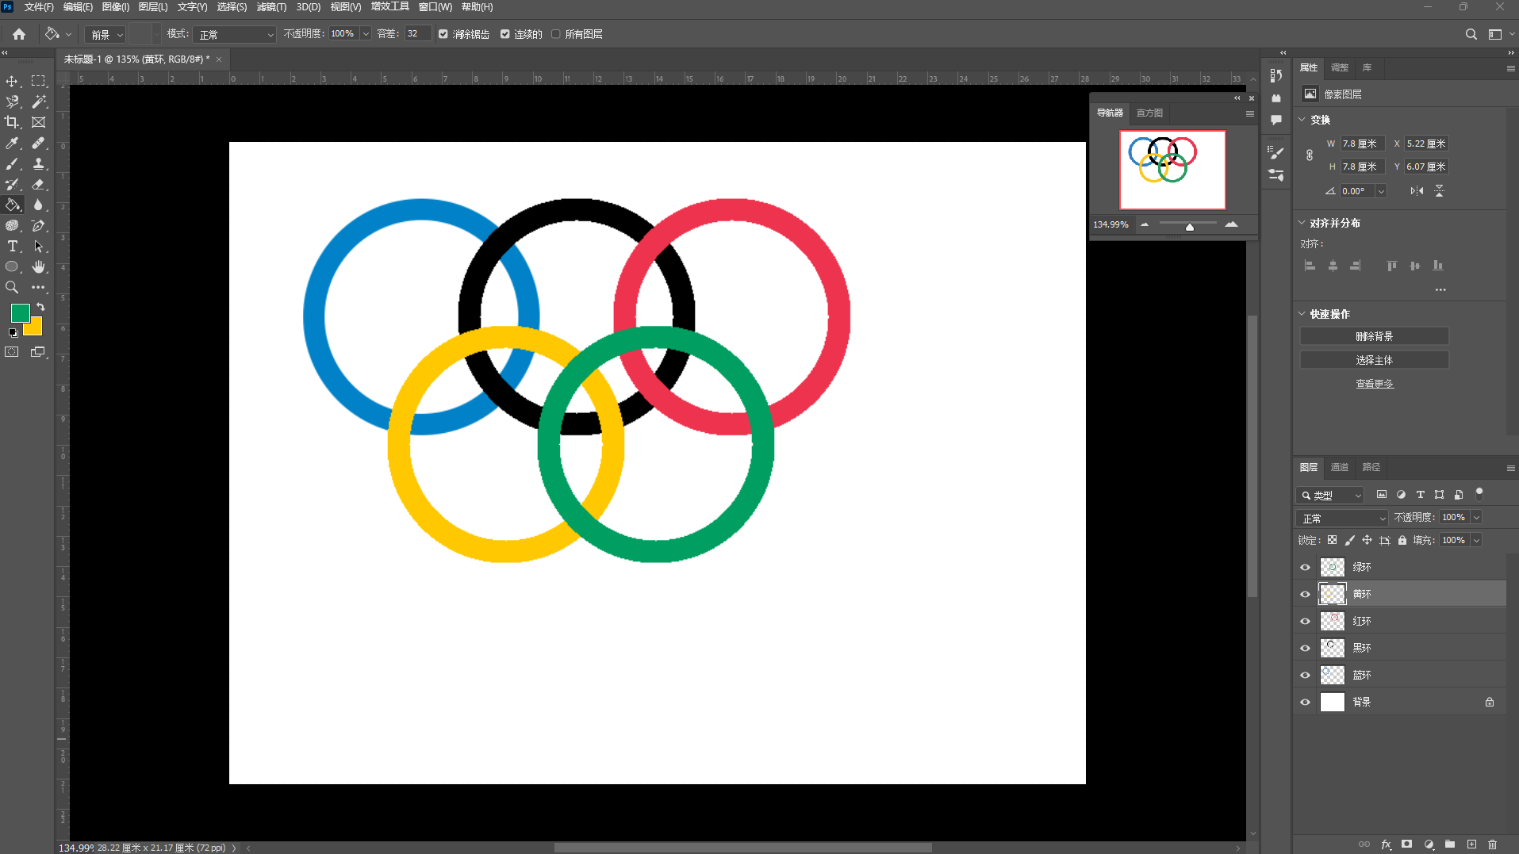
Task: Toggle the 消除锯齿 anti-alias checkbox
Action: point(443,34)
